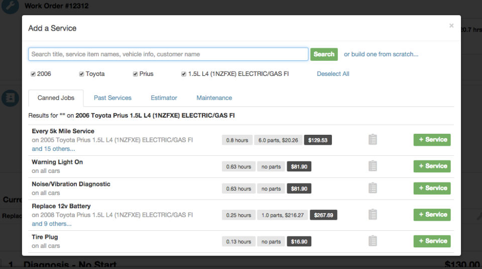482x269 pixels.
Task: Switch to the Past Services tab
Action: [112, 98]
